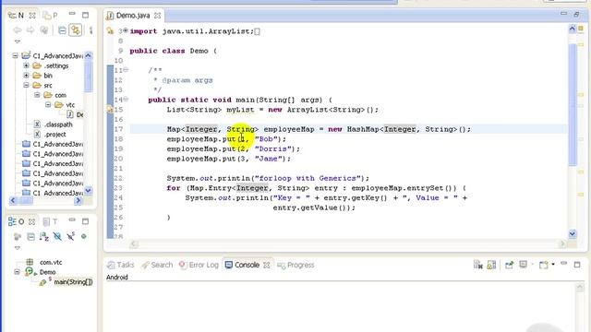Click Navigator horizontal scroll-right arrow

pos(78,200)
